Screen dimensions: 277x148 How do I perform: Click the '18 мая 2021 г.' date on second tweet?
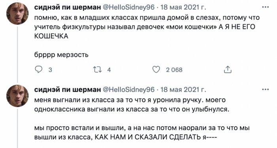point(183,90)
